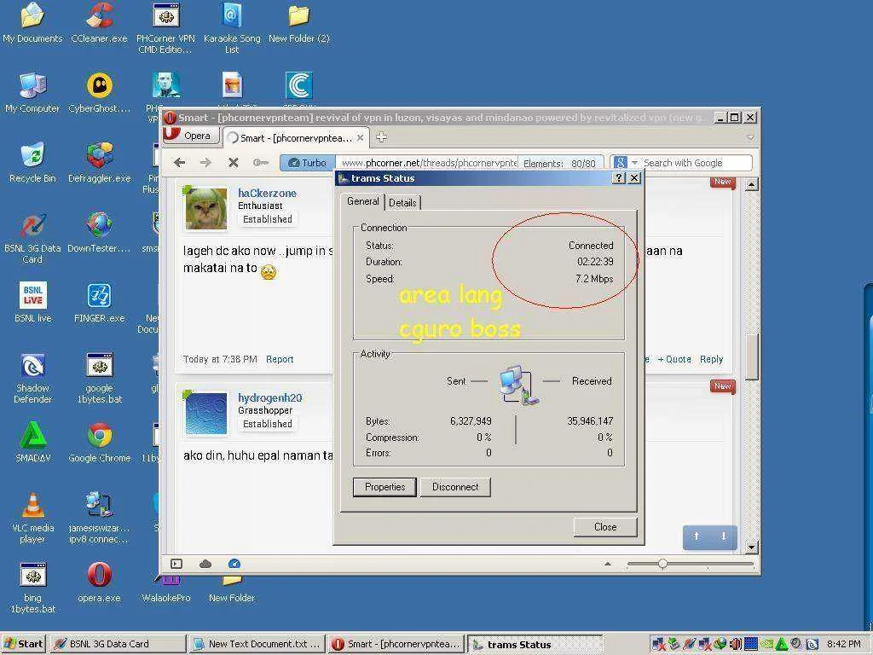Stop page loading with the X button
Viewport: 873px width, 655px height.
pyautogui.click(x=234, y=163)
